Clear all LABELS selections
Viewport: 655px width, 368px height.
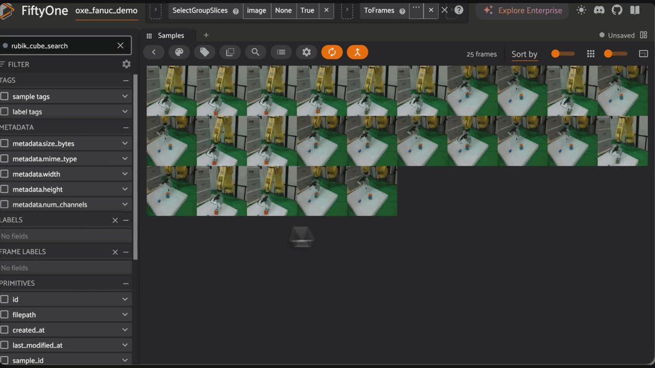(x=115, y=220)
